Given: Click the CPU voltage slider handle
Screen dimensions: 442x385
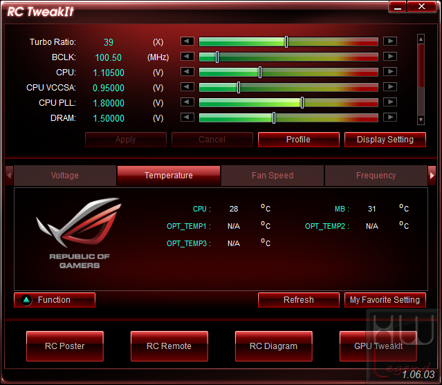Looking at the screenshot, I should click(x=260, y=72).
